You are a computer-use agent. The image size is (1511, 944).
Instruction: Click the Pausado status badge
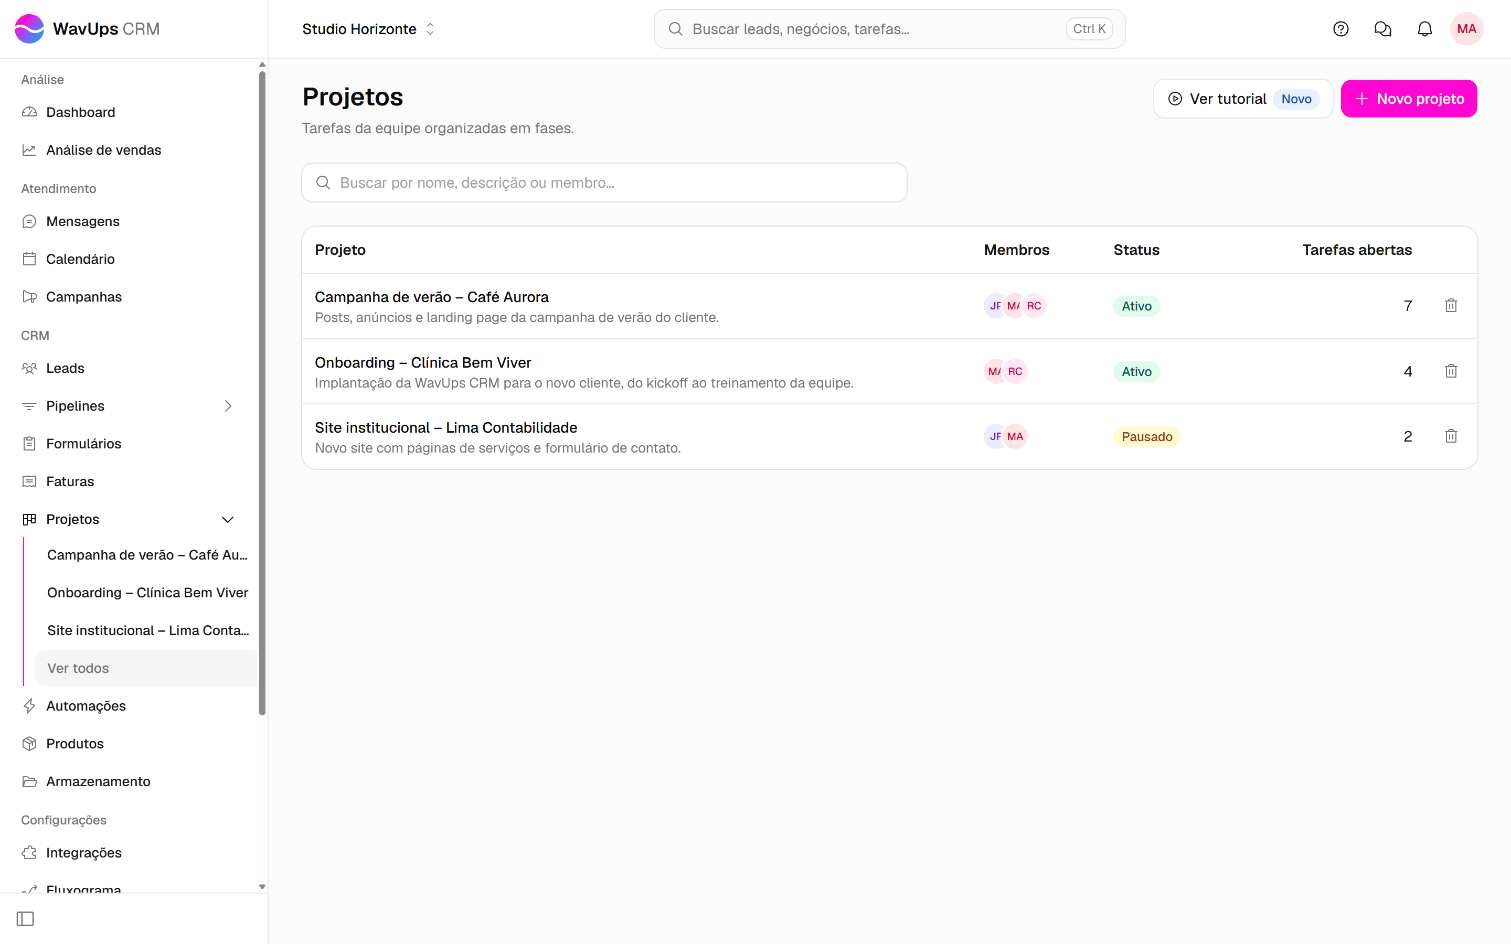point(1146,436)
